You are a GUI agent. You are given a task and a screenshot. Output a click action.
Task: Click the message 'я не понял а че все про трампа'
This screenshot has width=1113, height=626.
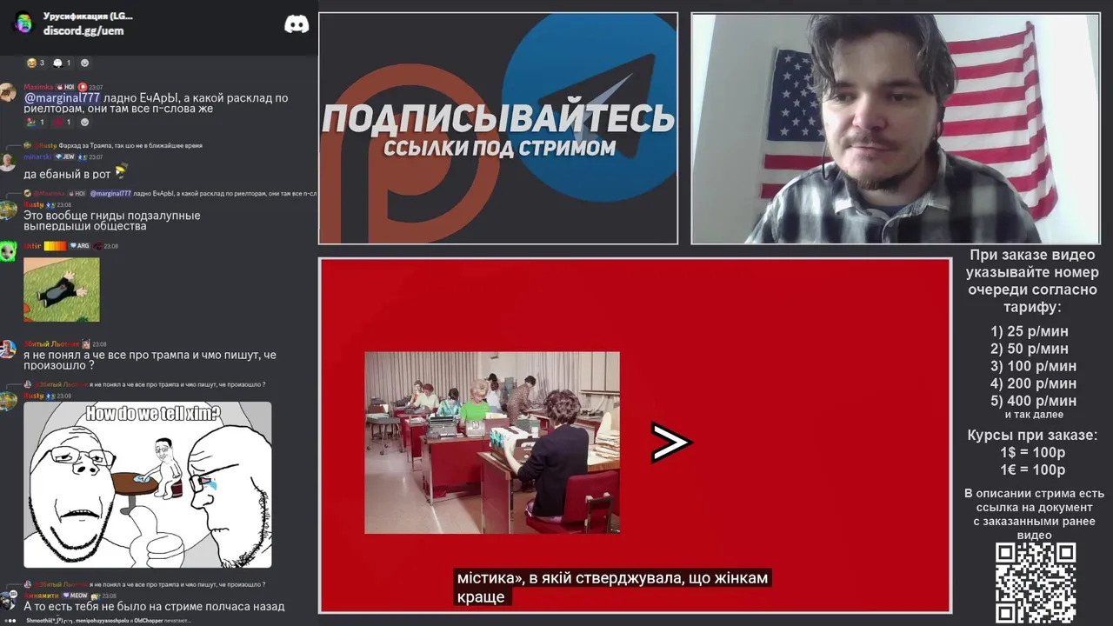click(x=150, y=361)
